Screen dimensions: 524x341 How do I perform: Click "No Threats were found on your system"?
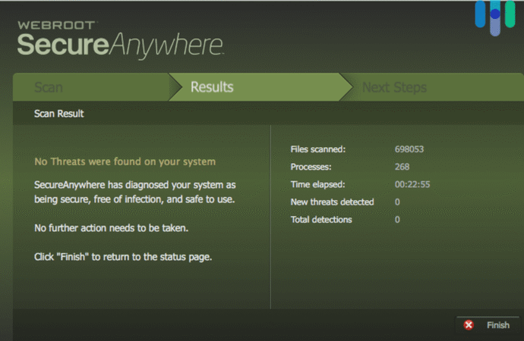tap(125, 161)
